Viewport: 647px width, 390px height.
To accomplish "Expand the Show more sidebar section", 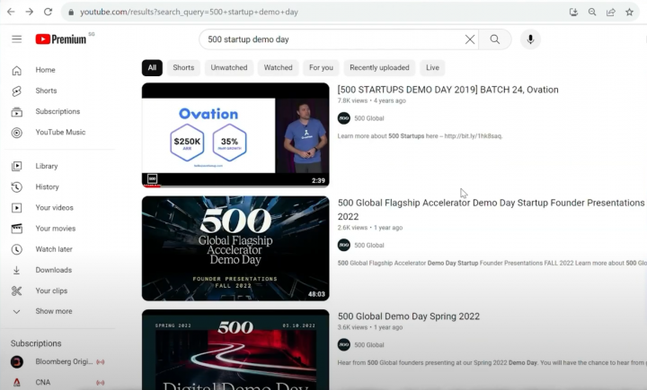I will (x=53, y=311).
